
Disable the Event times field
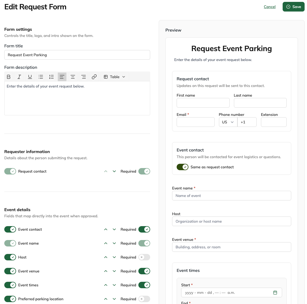[10, 285]
